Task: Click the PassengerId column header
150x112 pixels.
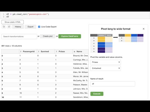Action: [28, 52]
